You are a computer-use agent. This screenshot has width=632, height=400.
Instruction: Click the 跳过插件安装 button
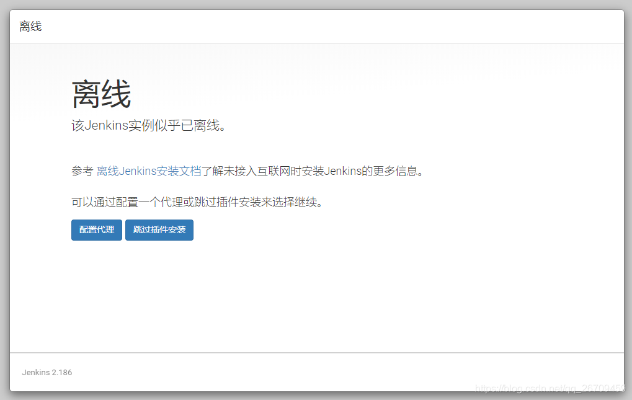tap(159, 230)
